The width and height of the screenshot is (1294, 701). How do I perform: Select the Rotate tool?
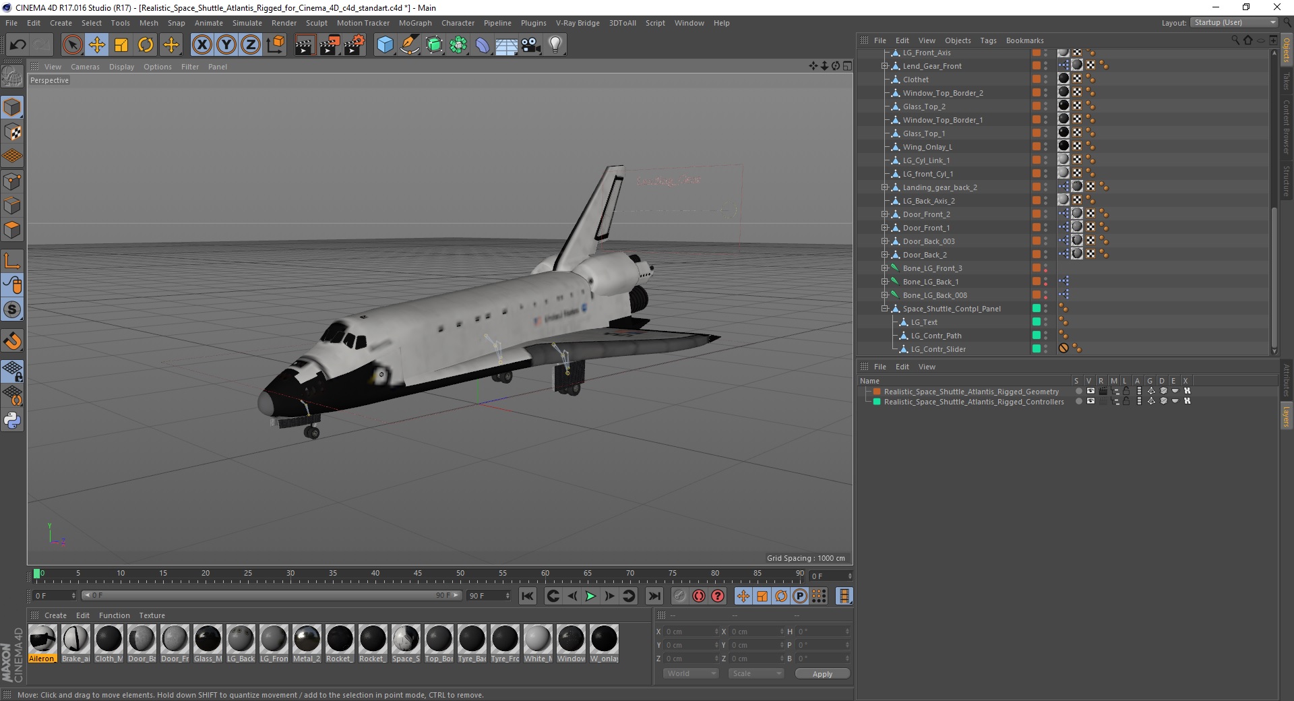click(146, 45)
